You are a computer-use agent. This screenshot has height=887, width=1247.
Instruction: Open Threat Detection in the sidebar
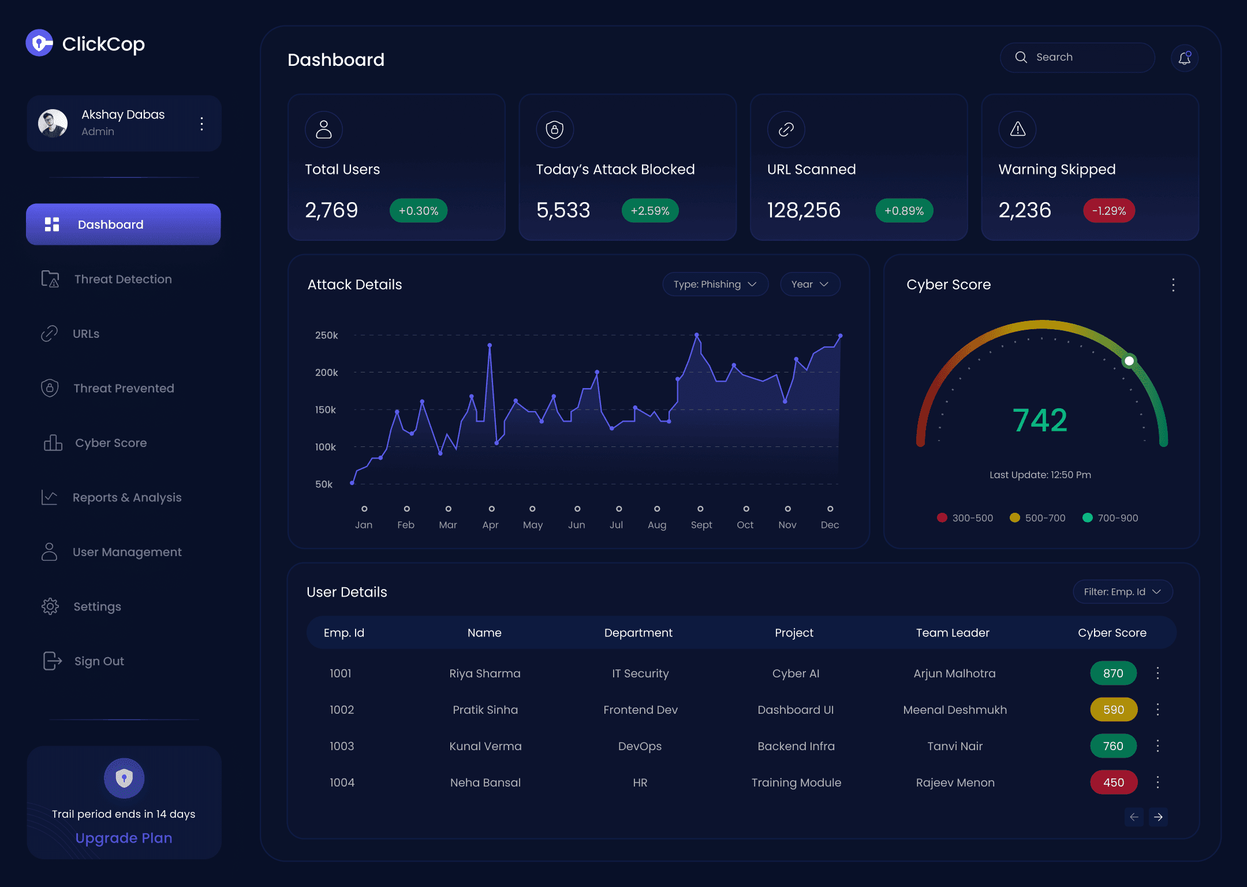[122, 279]
